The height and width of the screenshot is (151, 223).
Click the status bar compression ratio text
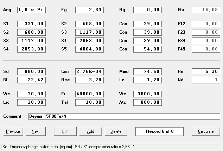105,147
